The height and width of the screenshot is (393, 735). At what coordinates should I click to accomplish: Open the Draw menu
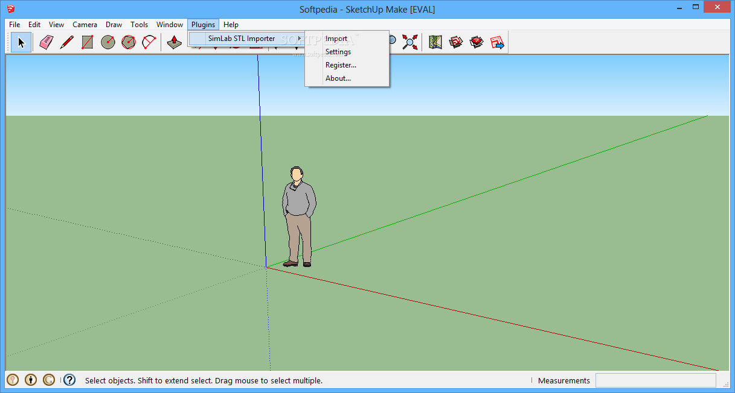(114, 25)
